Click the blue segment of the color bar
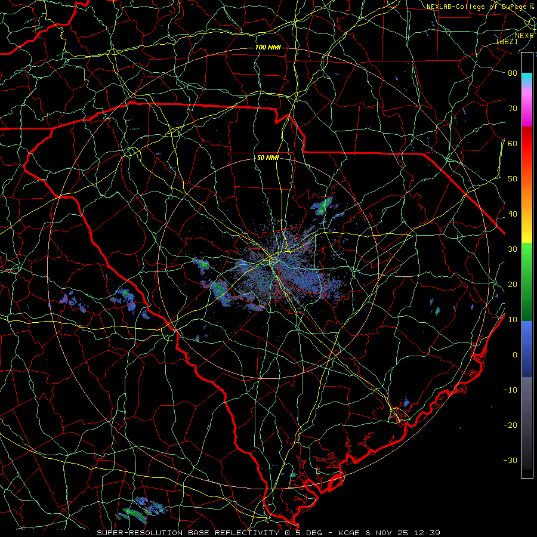 click(527, 348)
